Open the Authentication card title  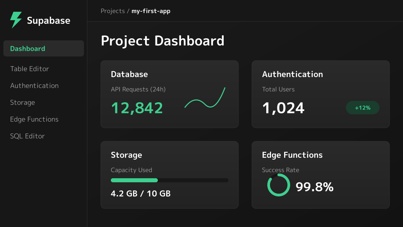[293, 74]
